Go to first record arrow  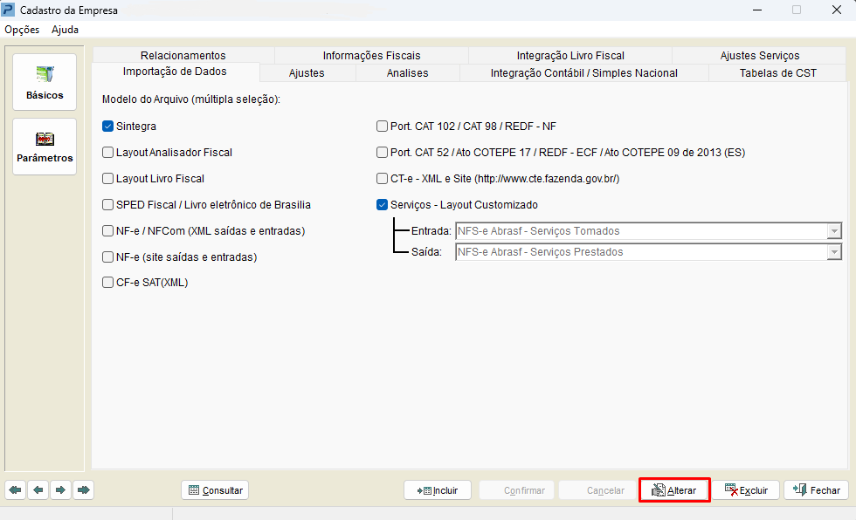click(x=16, y=490)
